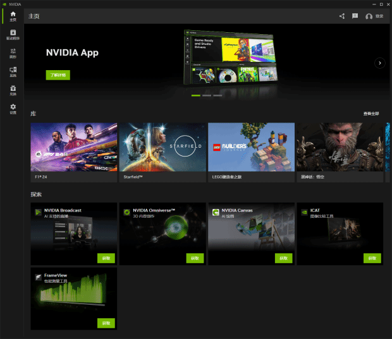Image resolution: width=392 pixels, height=339 pixels.
Task: Click the FrameView app icon
Action: [x=38, y=277]
